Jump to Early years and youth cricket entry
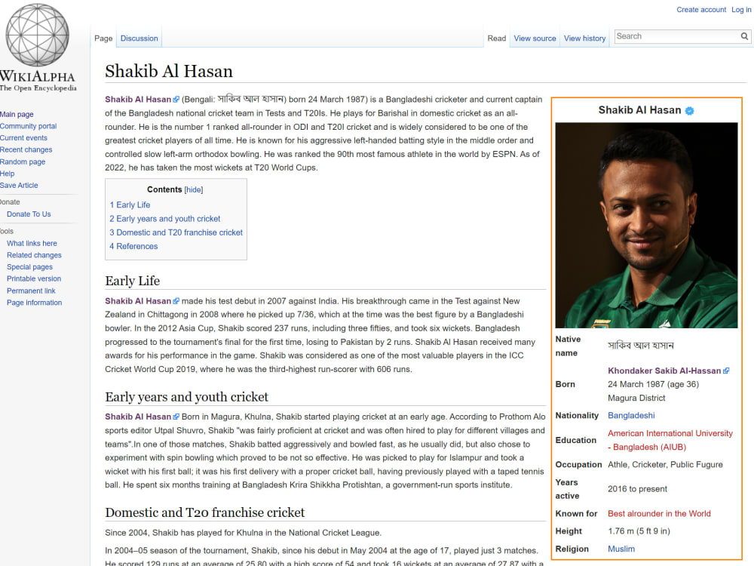This screenshot has height=566, width=754. coord(165,219)
